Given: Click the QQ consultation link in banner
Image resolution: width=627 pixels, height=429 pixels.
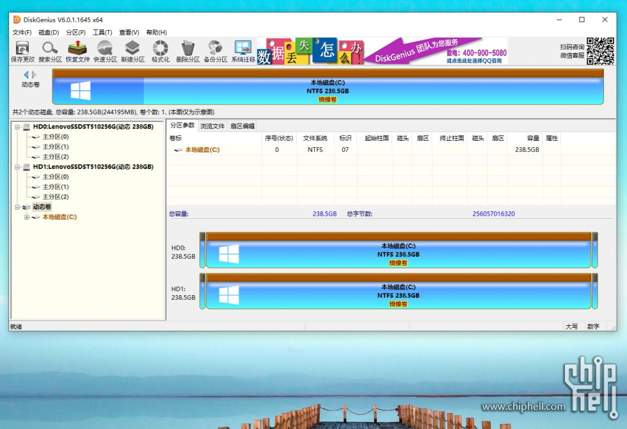Looking at the screenshot, I should coord(474,61).
